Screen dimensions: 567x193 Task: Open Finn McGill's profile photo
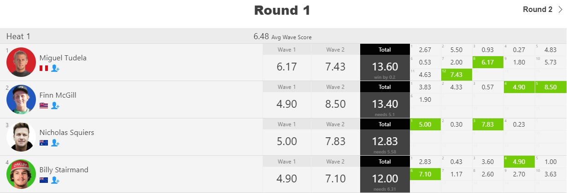click(x=21, y=99)
